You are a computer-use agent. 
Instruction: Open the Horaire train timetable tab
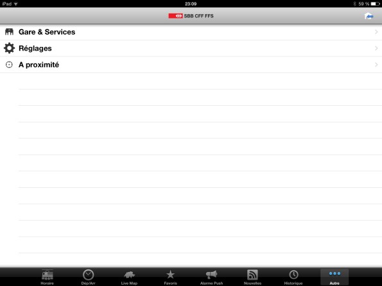[x=48, y=277]
